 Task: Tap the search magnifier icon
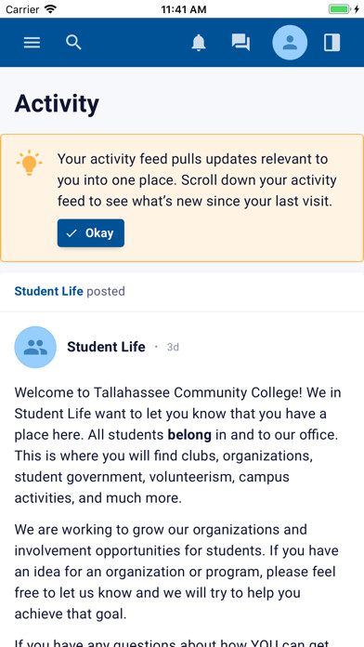tap(73, 43)
